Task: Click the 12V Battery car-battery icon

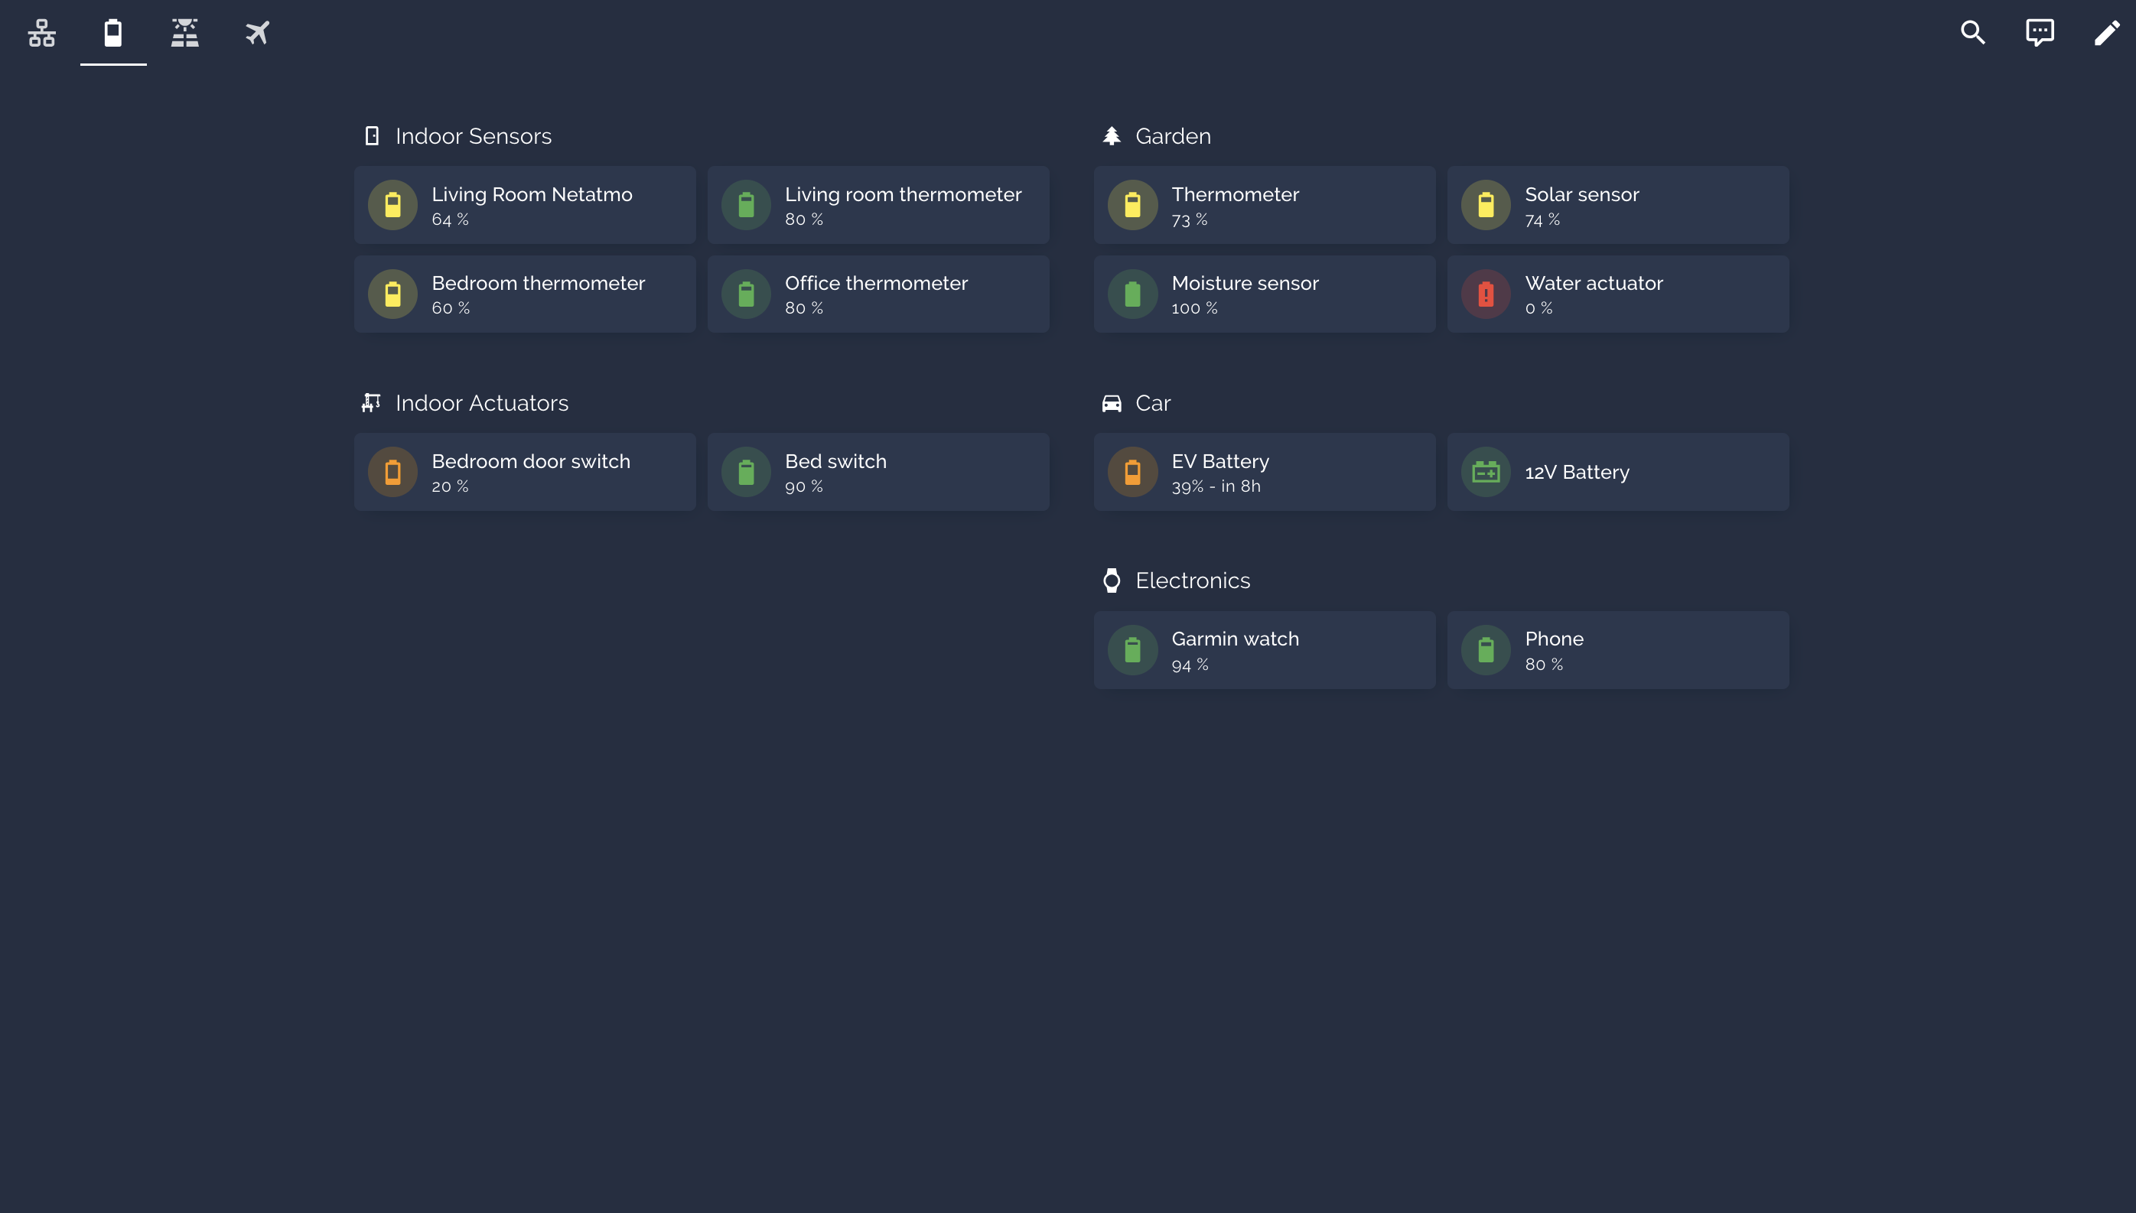Action: 1486,473
